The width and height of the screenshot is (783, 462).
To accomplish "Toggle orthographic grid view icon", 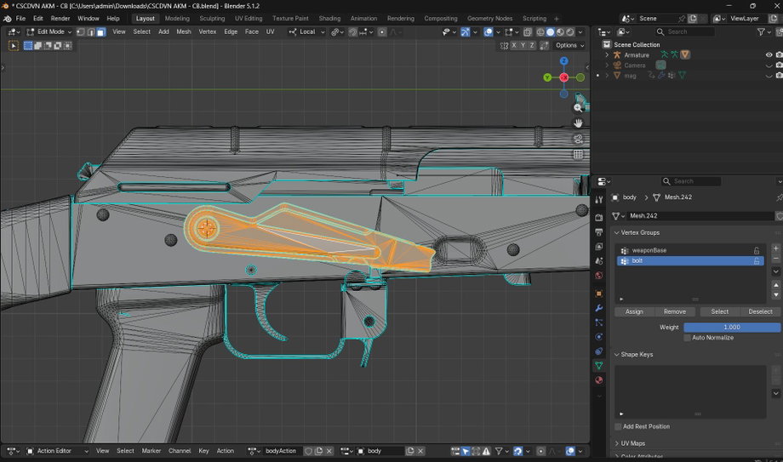I will coord(578,154).
